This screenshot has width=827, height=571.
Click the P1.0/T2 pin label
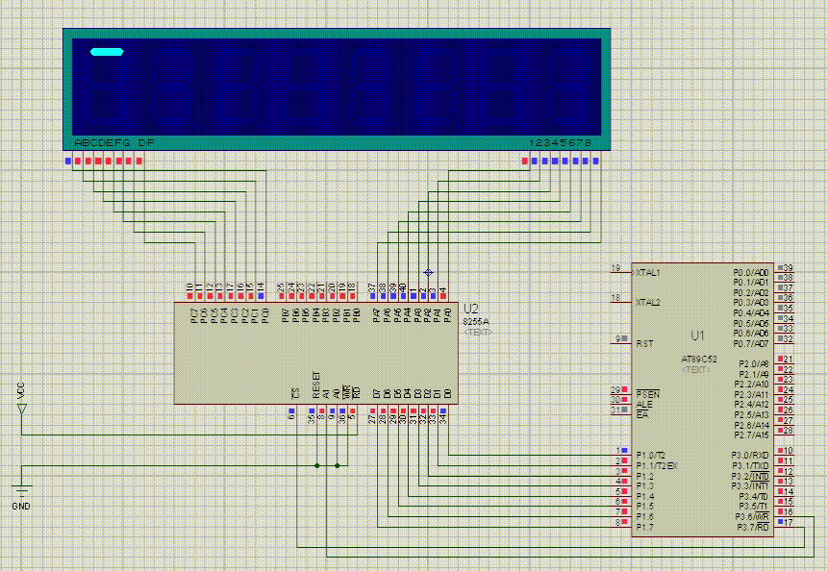(650, 455)
